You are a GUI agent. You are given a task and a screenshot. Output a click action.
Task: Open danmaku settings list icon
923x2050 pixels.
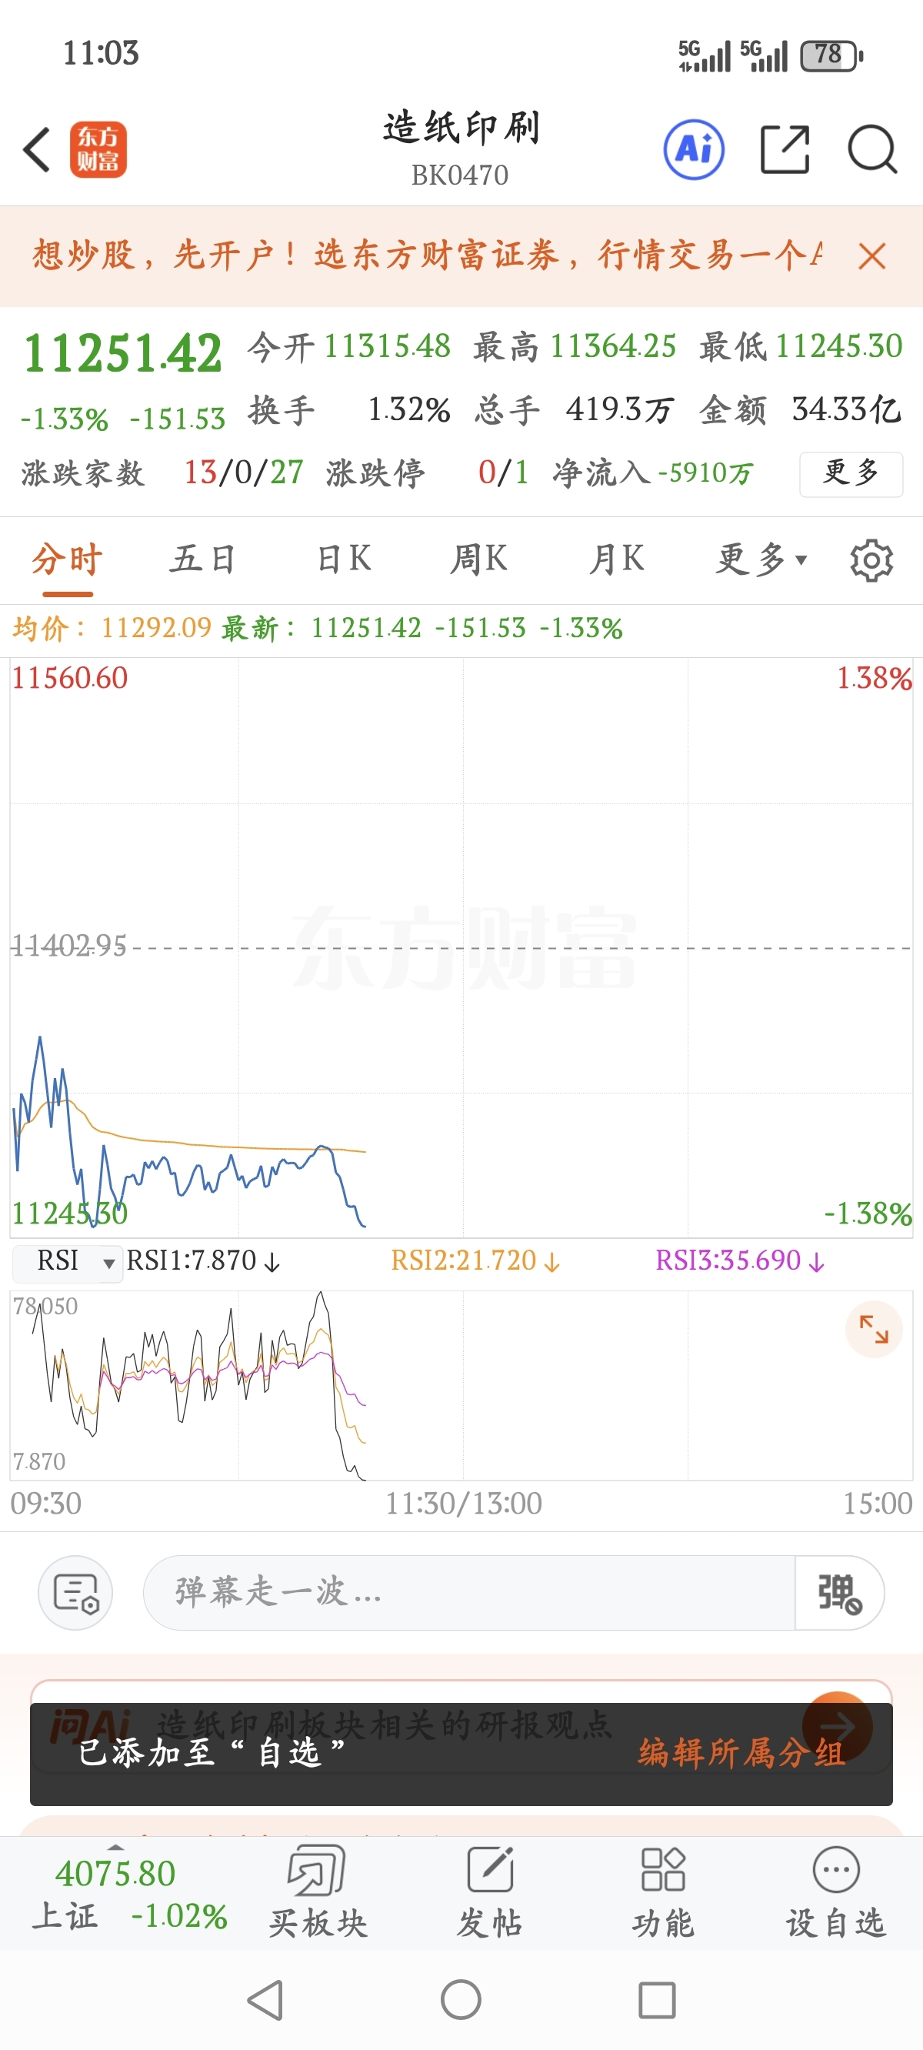(75, 1592)
